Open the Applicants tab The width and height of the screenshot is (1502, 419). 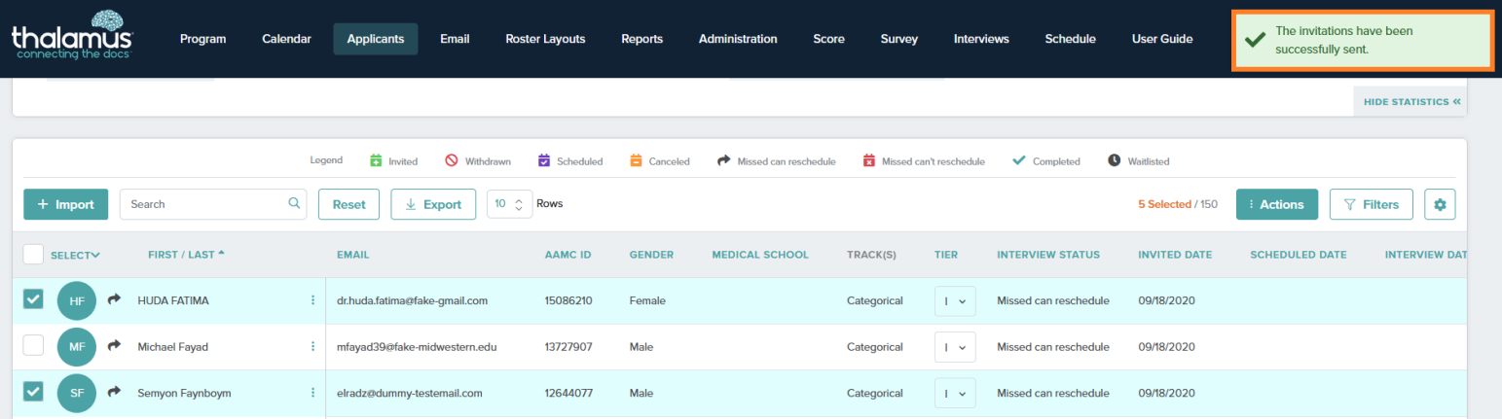376,39
